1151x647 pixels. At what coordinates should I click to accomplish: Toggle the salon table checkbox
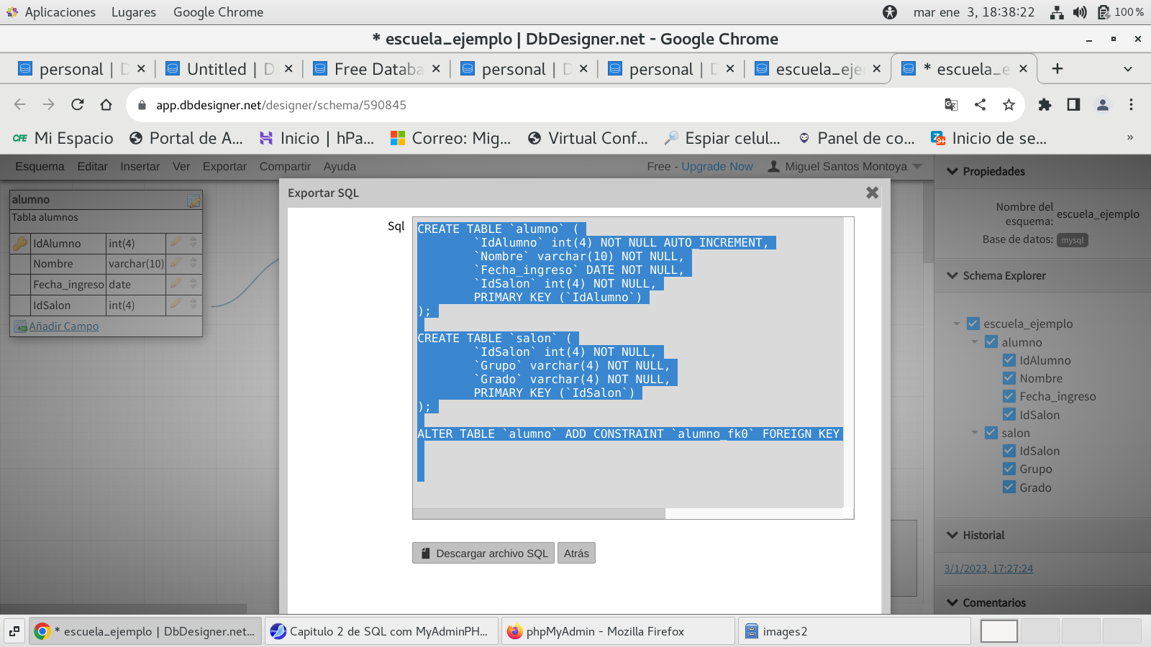click(991, 433)
